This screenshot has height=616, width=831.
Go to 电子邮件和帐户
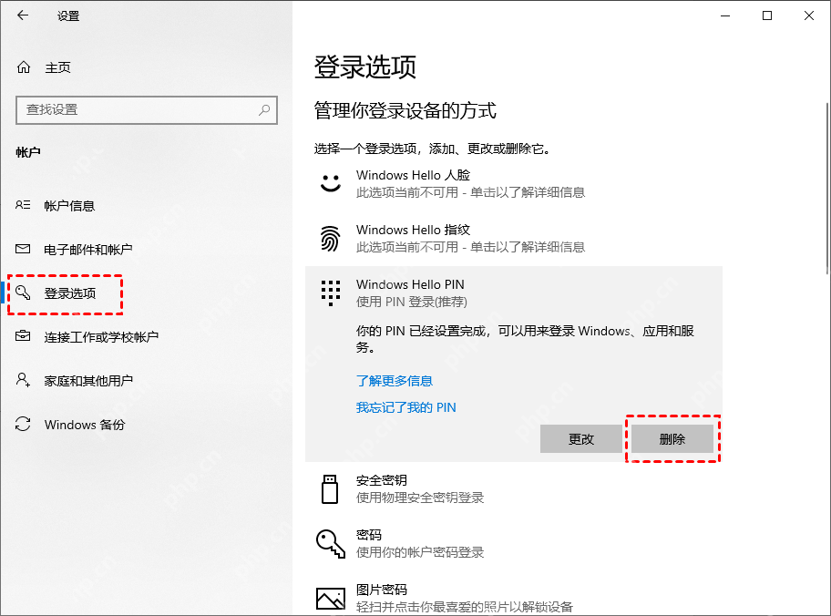coord(88,249)
